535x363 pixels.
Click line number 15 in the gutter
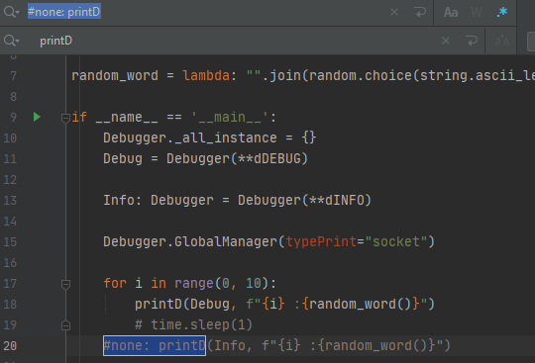coord(10,242)
